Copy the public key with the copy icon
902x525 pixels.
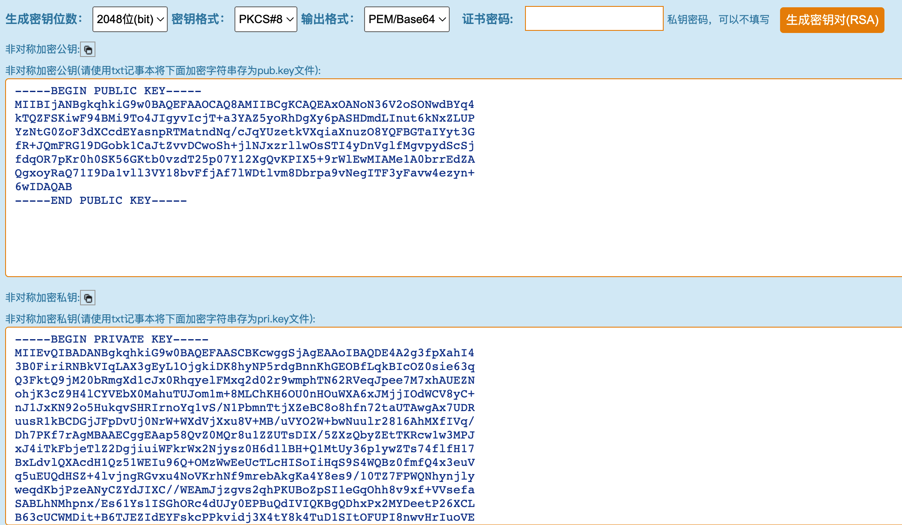tap(88, 50)
